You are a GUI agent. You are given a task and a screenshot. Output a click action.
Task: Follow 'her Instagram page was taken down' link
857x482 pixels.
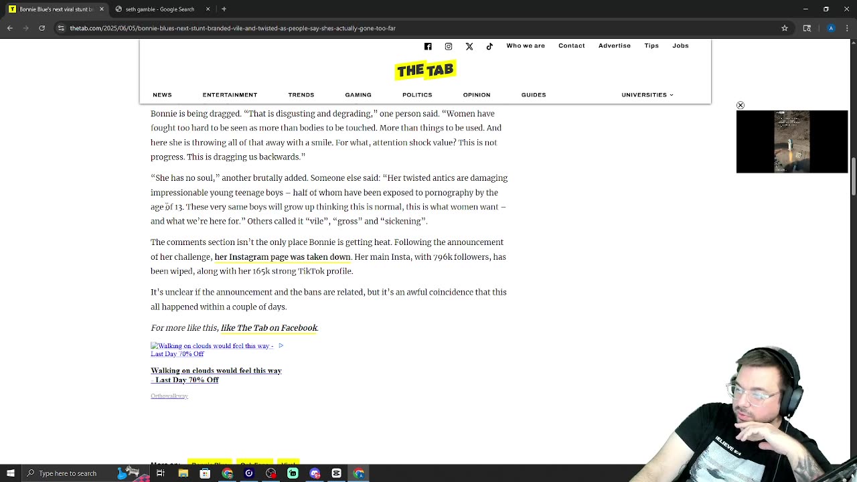[x=283, y=257]
